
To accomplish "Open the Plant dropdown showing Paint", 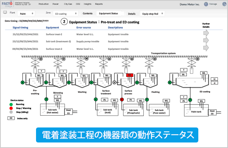I will pyautogui.click(x=26, y=13).
